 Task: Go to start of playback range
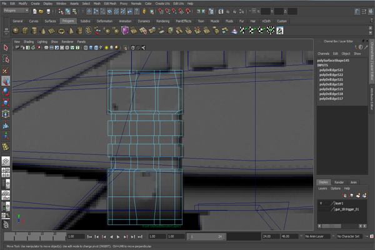pos(89,237)
